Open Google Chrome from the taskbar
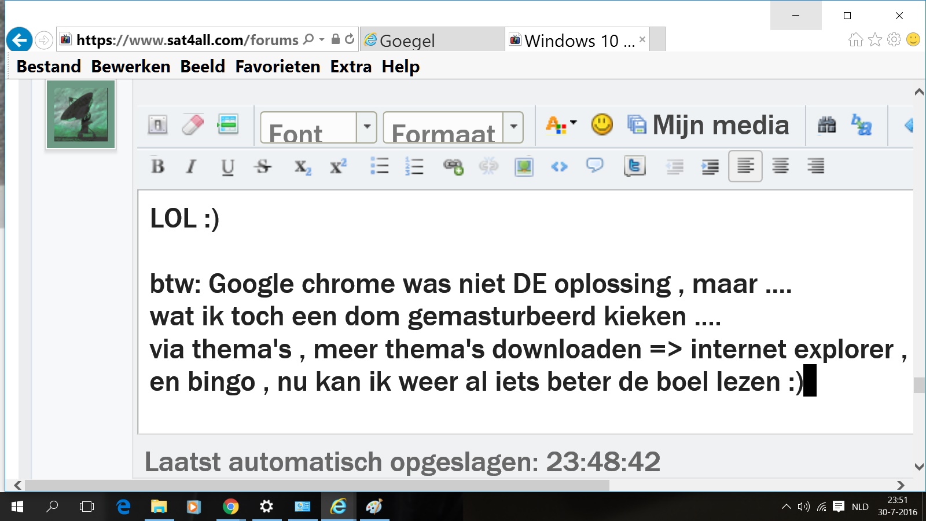The height and width of the screenshot is (521, 926). [x=230, y=507]
